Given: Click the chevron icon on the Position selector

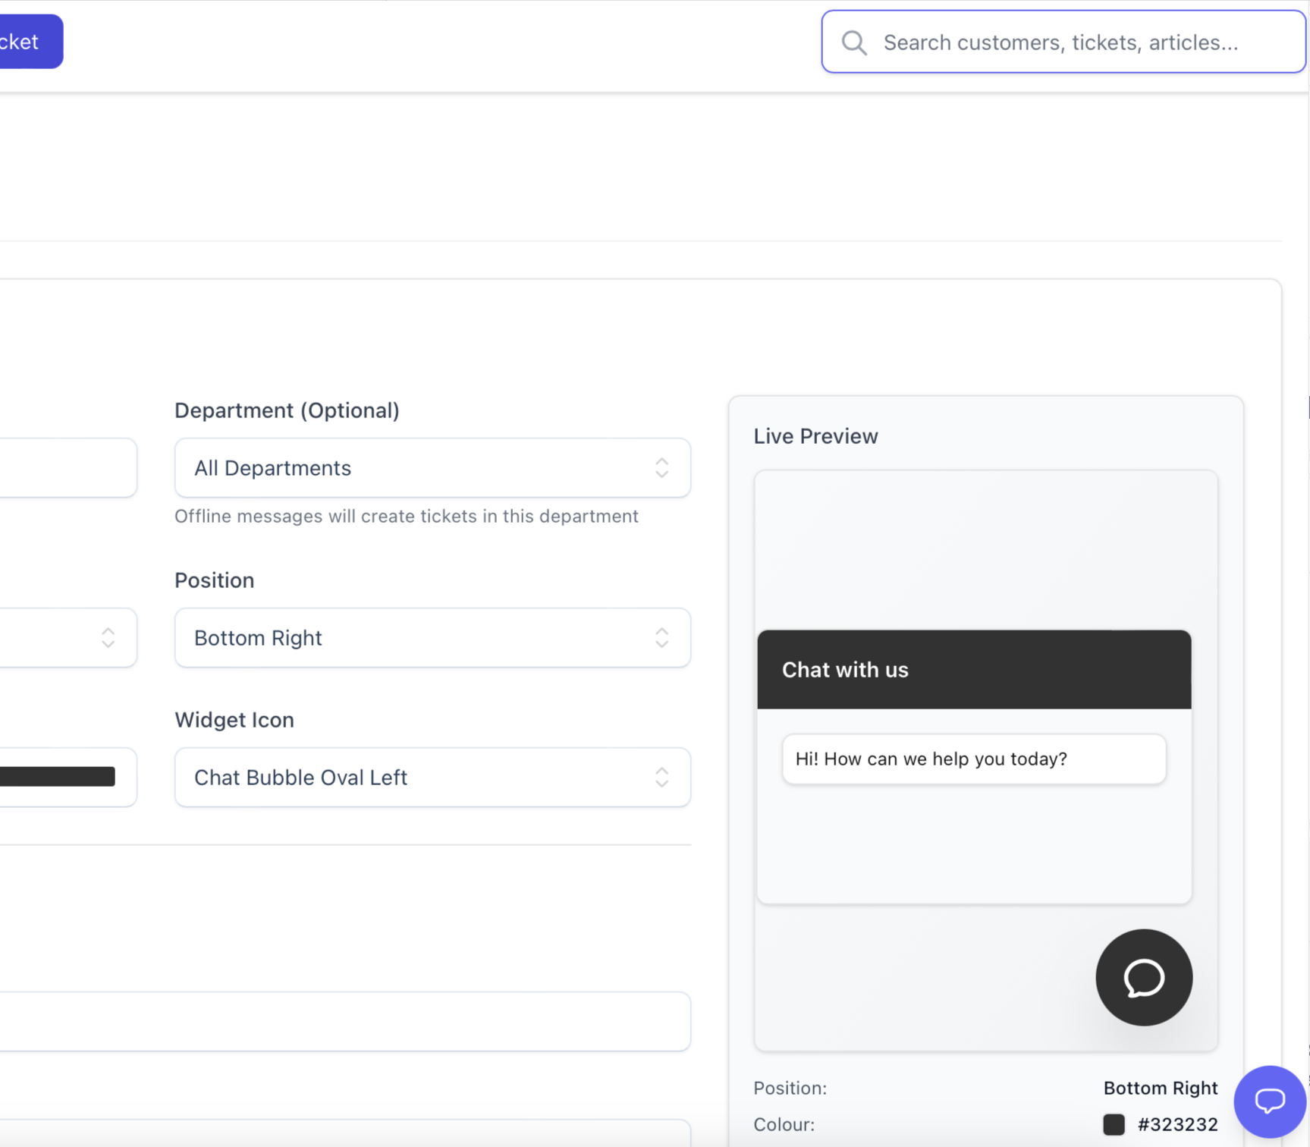Looking at the screenshot, I should tap(661, 638).
